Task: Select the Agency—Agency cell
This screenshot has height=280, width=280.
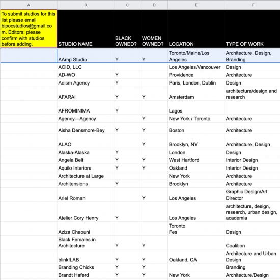Action: click(x=86, y=119)
